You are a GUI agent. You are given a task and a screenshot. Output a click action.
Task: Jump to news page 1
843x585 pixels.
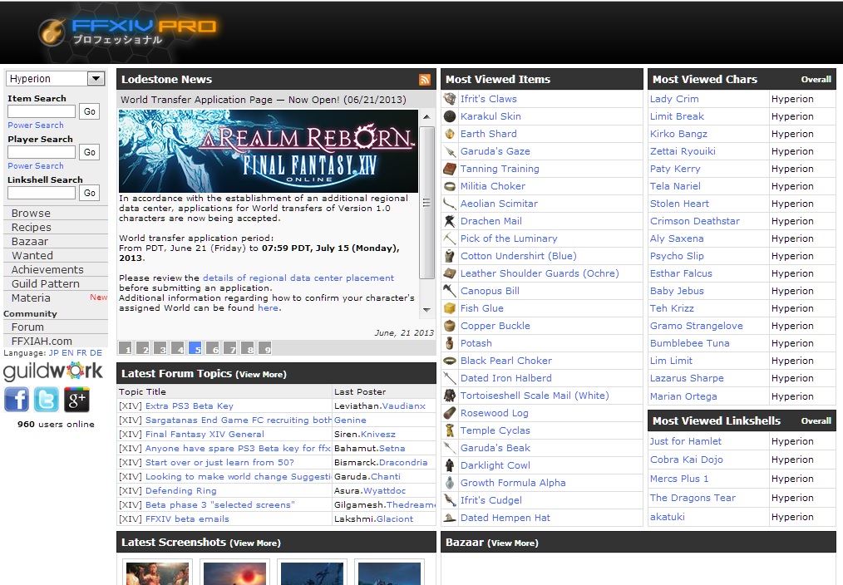coord(126,348)
